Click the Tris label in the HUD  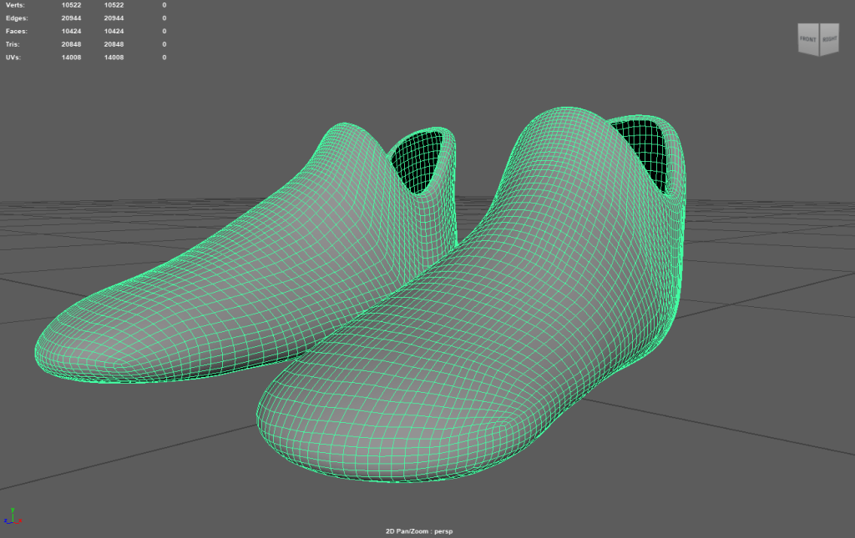[x=12, y=44]
